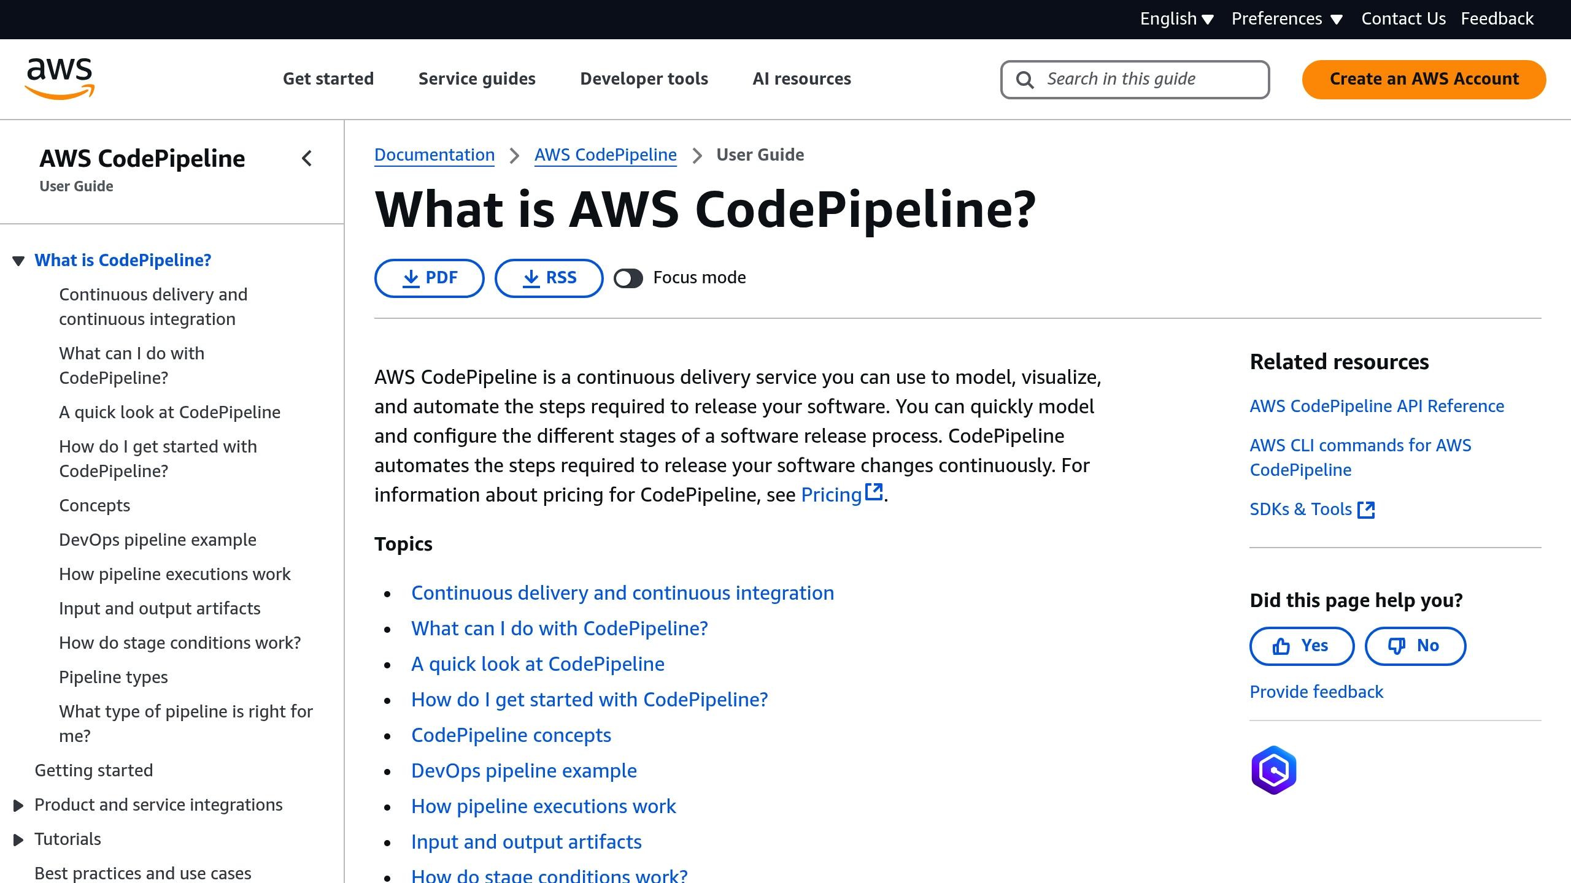Select Getting started in sidebar

[x=94, y=771]
